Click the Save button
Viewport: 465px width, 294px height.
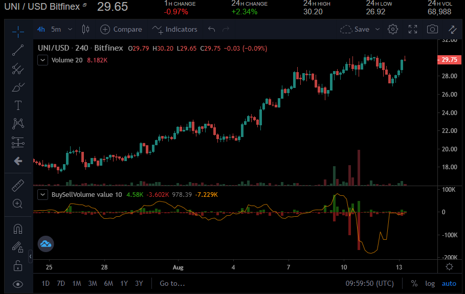(355, 29)
